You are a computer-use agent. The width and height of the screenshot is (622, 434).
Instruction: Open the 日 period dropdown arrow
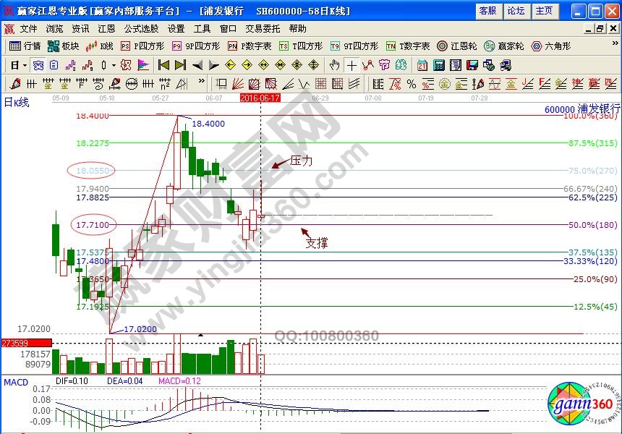point(25,65)
